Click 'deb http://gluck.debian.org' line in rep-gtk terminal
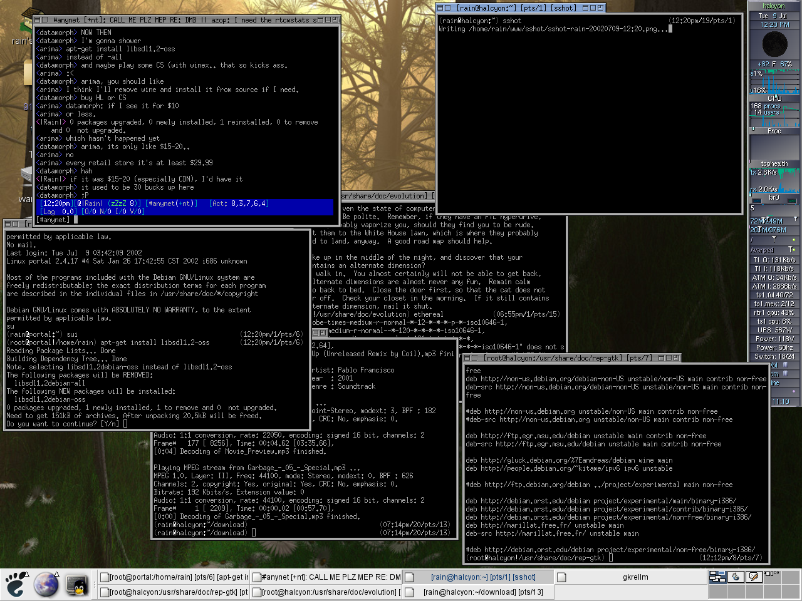This screenshot has height=601, width=802. [569, 460]
